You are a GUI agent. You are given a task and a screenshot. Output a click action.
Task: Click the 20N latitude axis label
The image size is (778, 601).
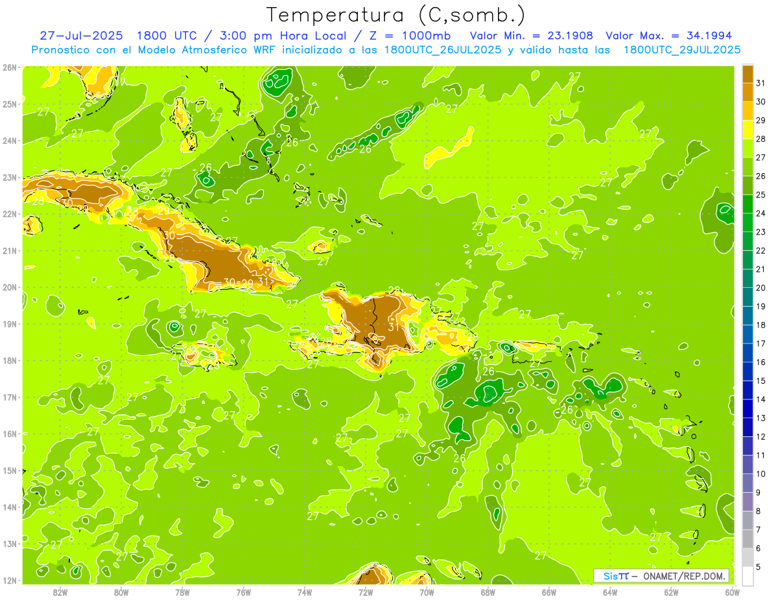(x=10, y=287)
